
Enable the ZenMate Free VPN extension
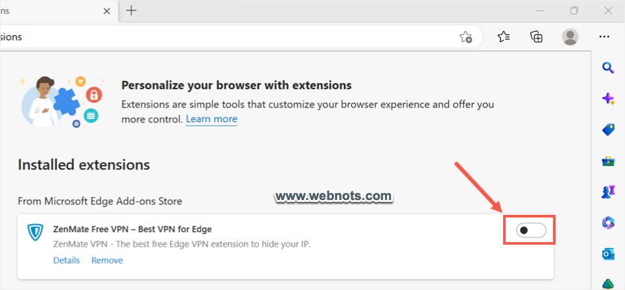[531, 230]
